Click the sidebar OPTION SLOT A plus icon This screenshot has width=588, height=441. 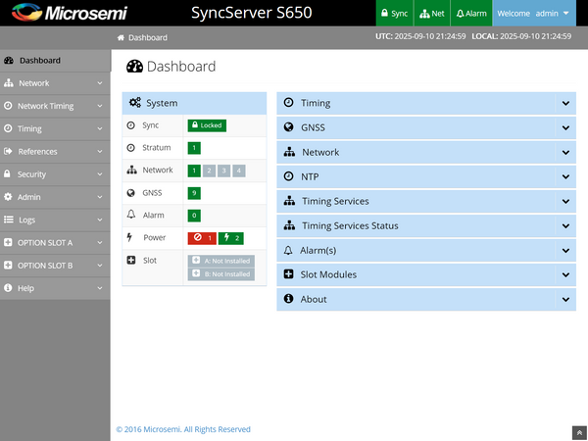click(8, 242)
